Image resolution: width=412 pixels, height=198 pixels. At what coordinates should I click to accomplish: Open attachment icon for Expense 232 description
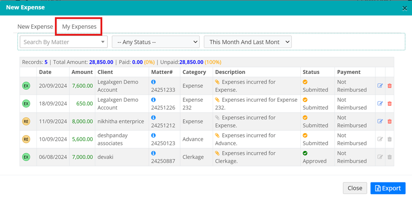pos(218,100)
